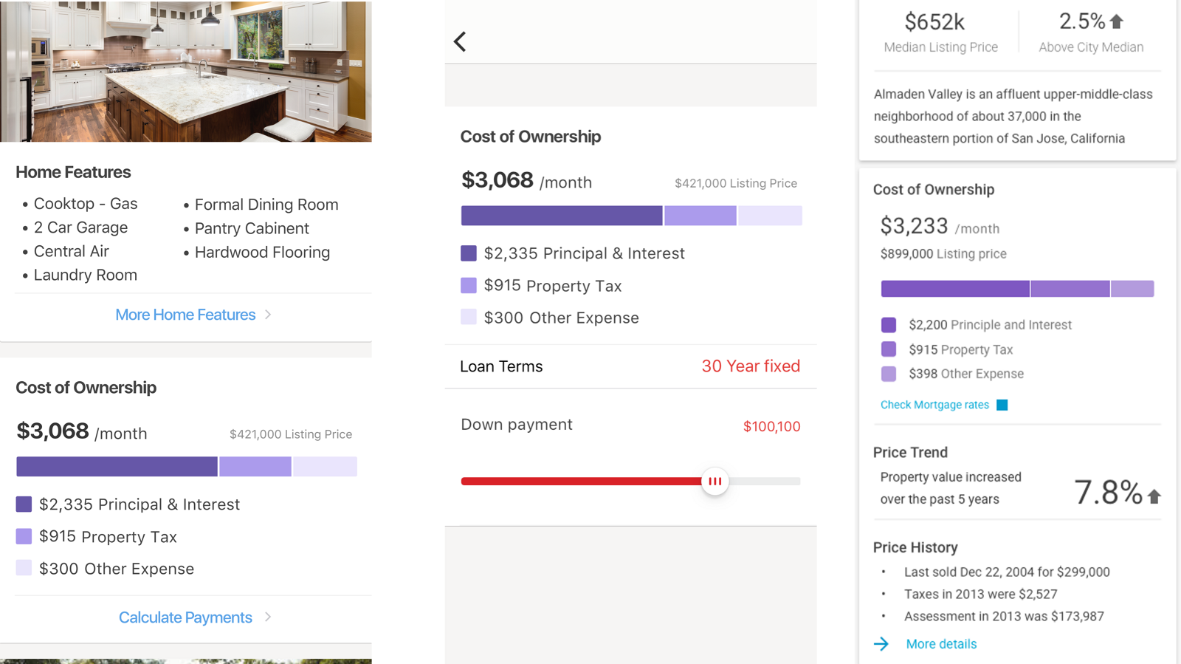This screenshot has width=1181, height=664.
Task: Change the 30 Year fixed loan term
Action: 751,366
